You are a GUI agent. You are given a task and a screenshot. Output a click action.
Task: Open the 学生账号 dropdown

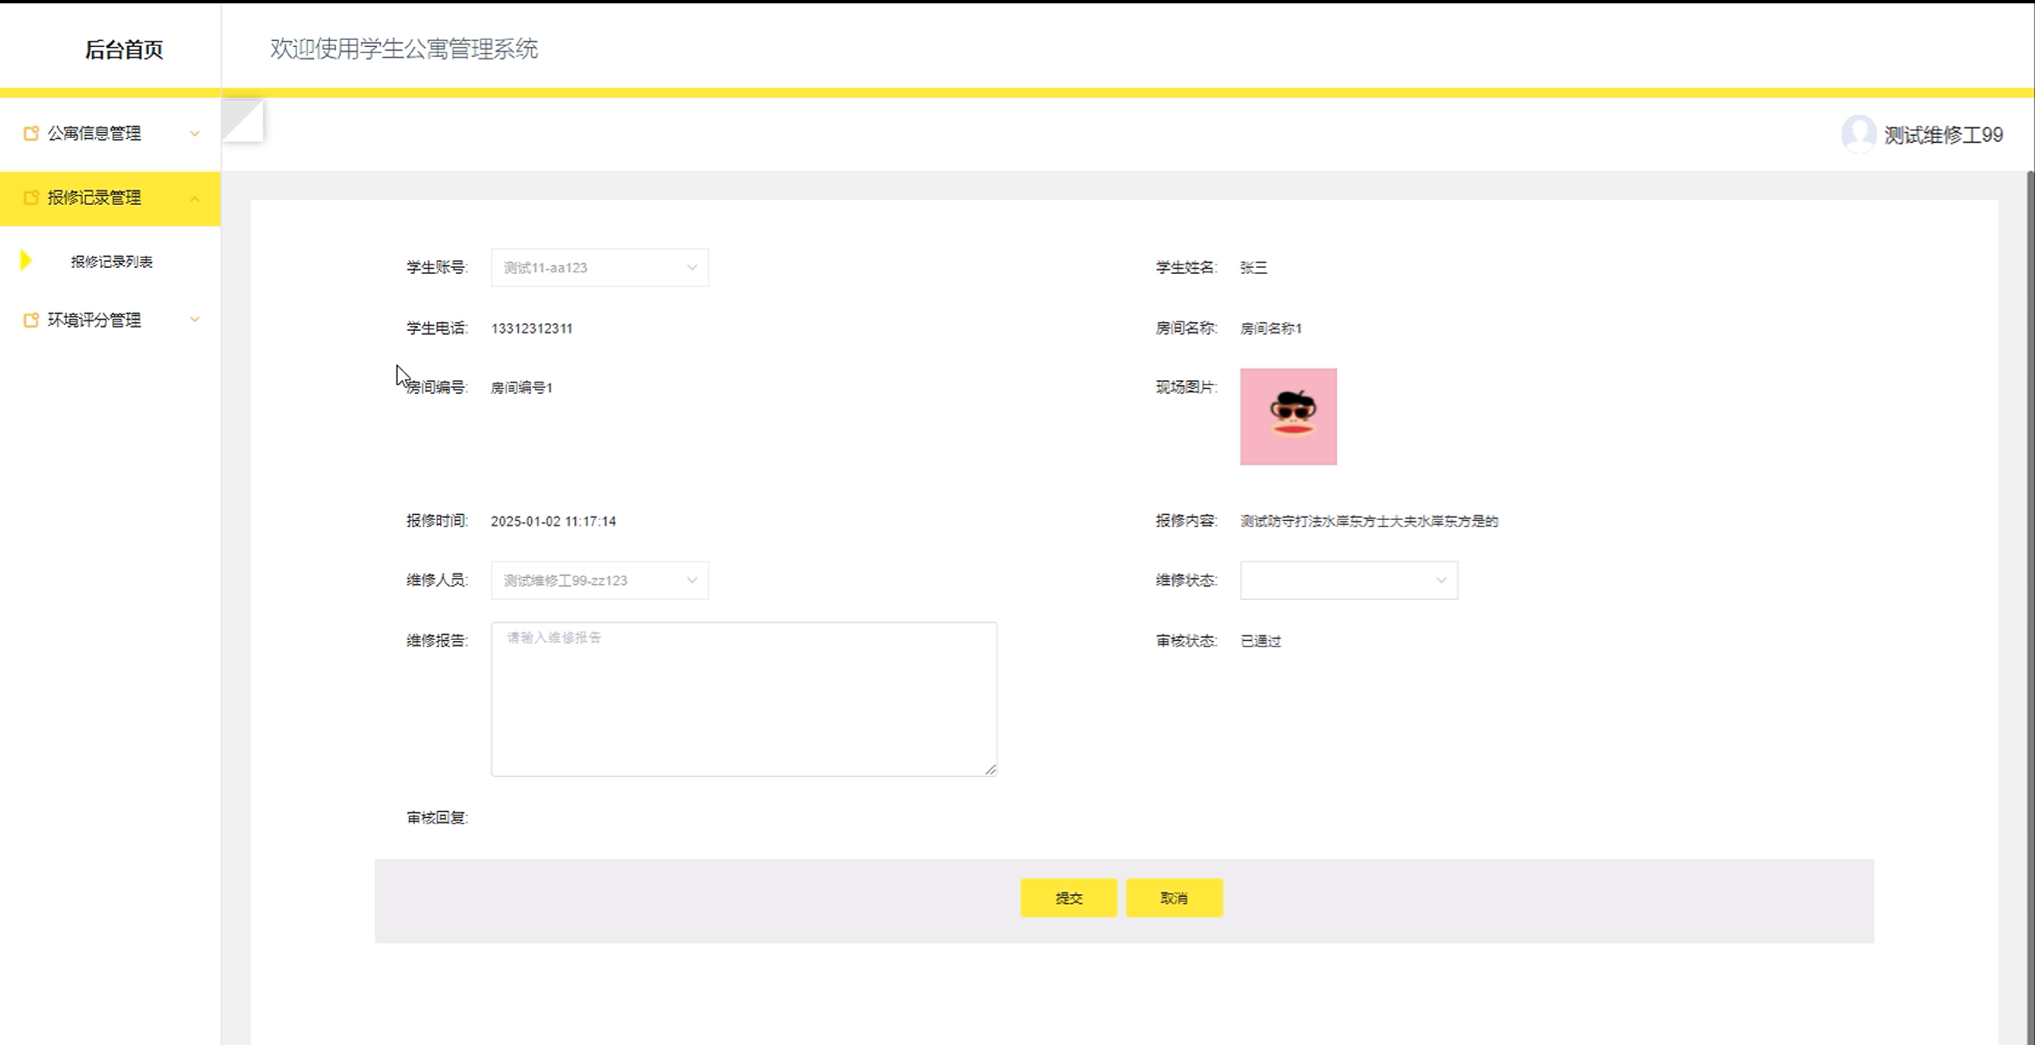tap(600, 268)
